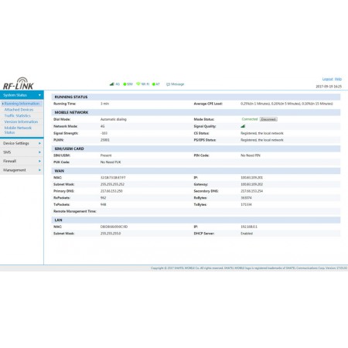Click the 4G signal strength icon
The width and height of the screenshot is (348, 348).
pos(112,84)
